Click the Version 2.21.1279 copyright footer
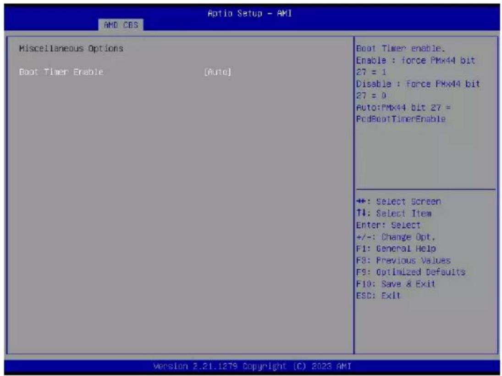502x376 pixels. tap(252, 366)
